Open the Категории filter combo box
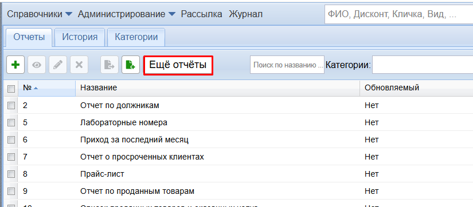The width and height of the screenshot is (473, 207). pyautogui.click(x=423, y=65)
